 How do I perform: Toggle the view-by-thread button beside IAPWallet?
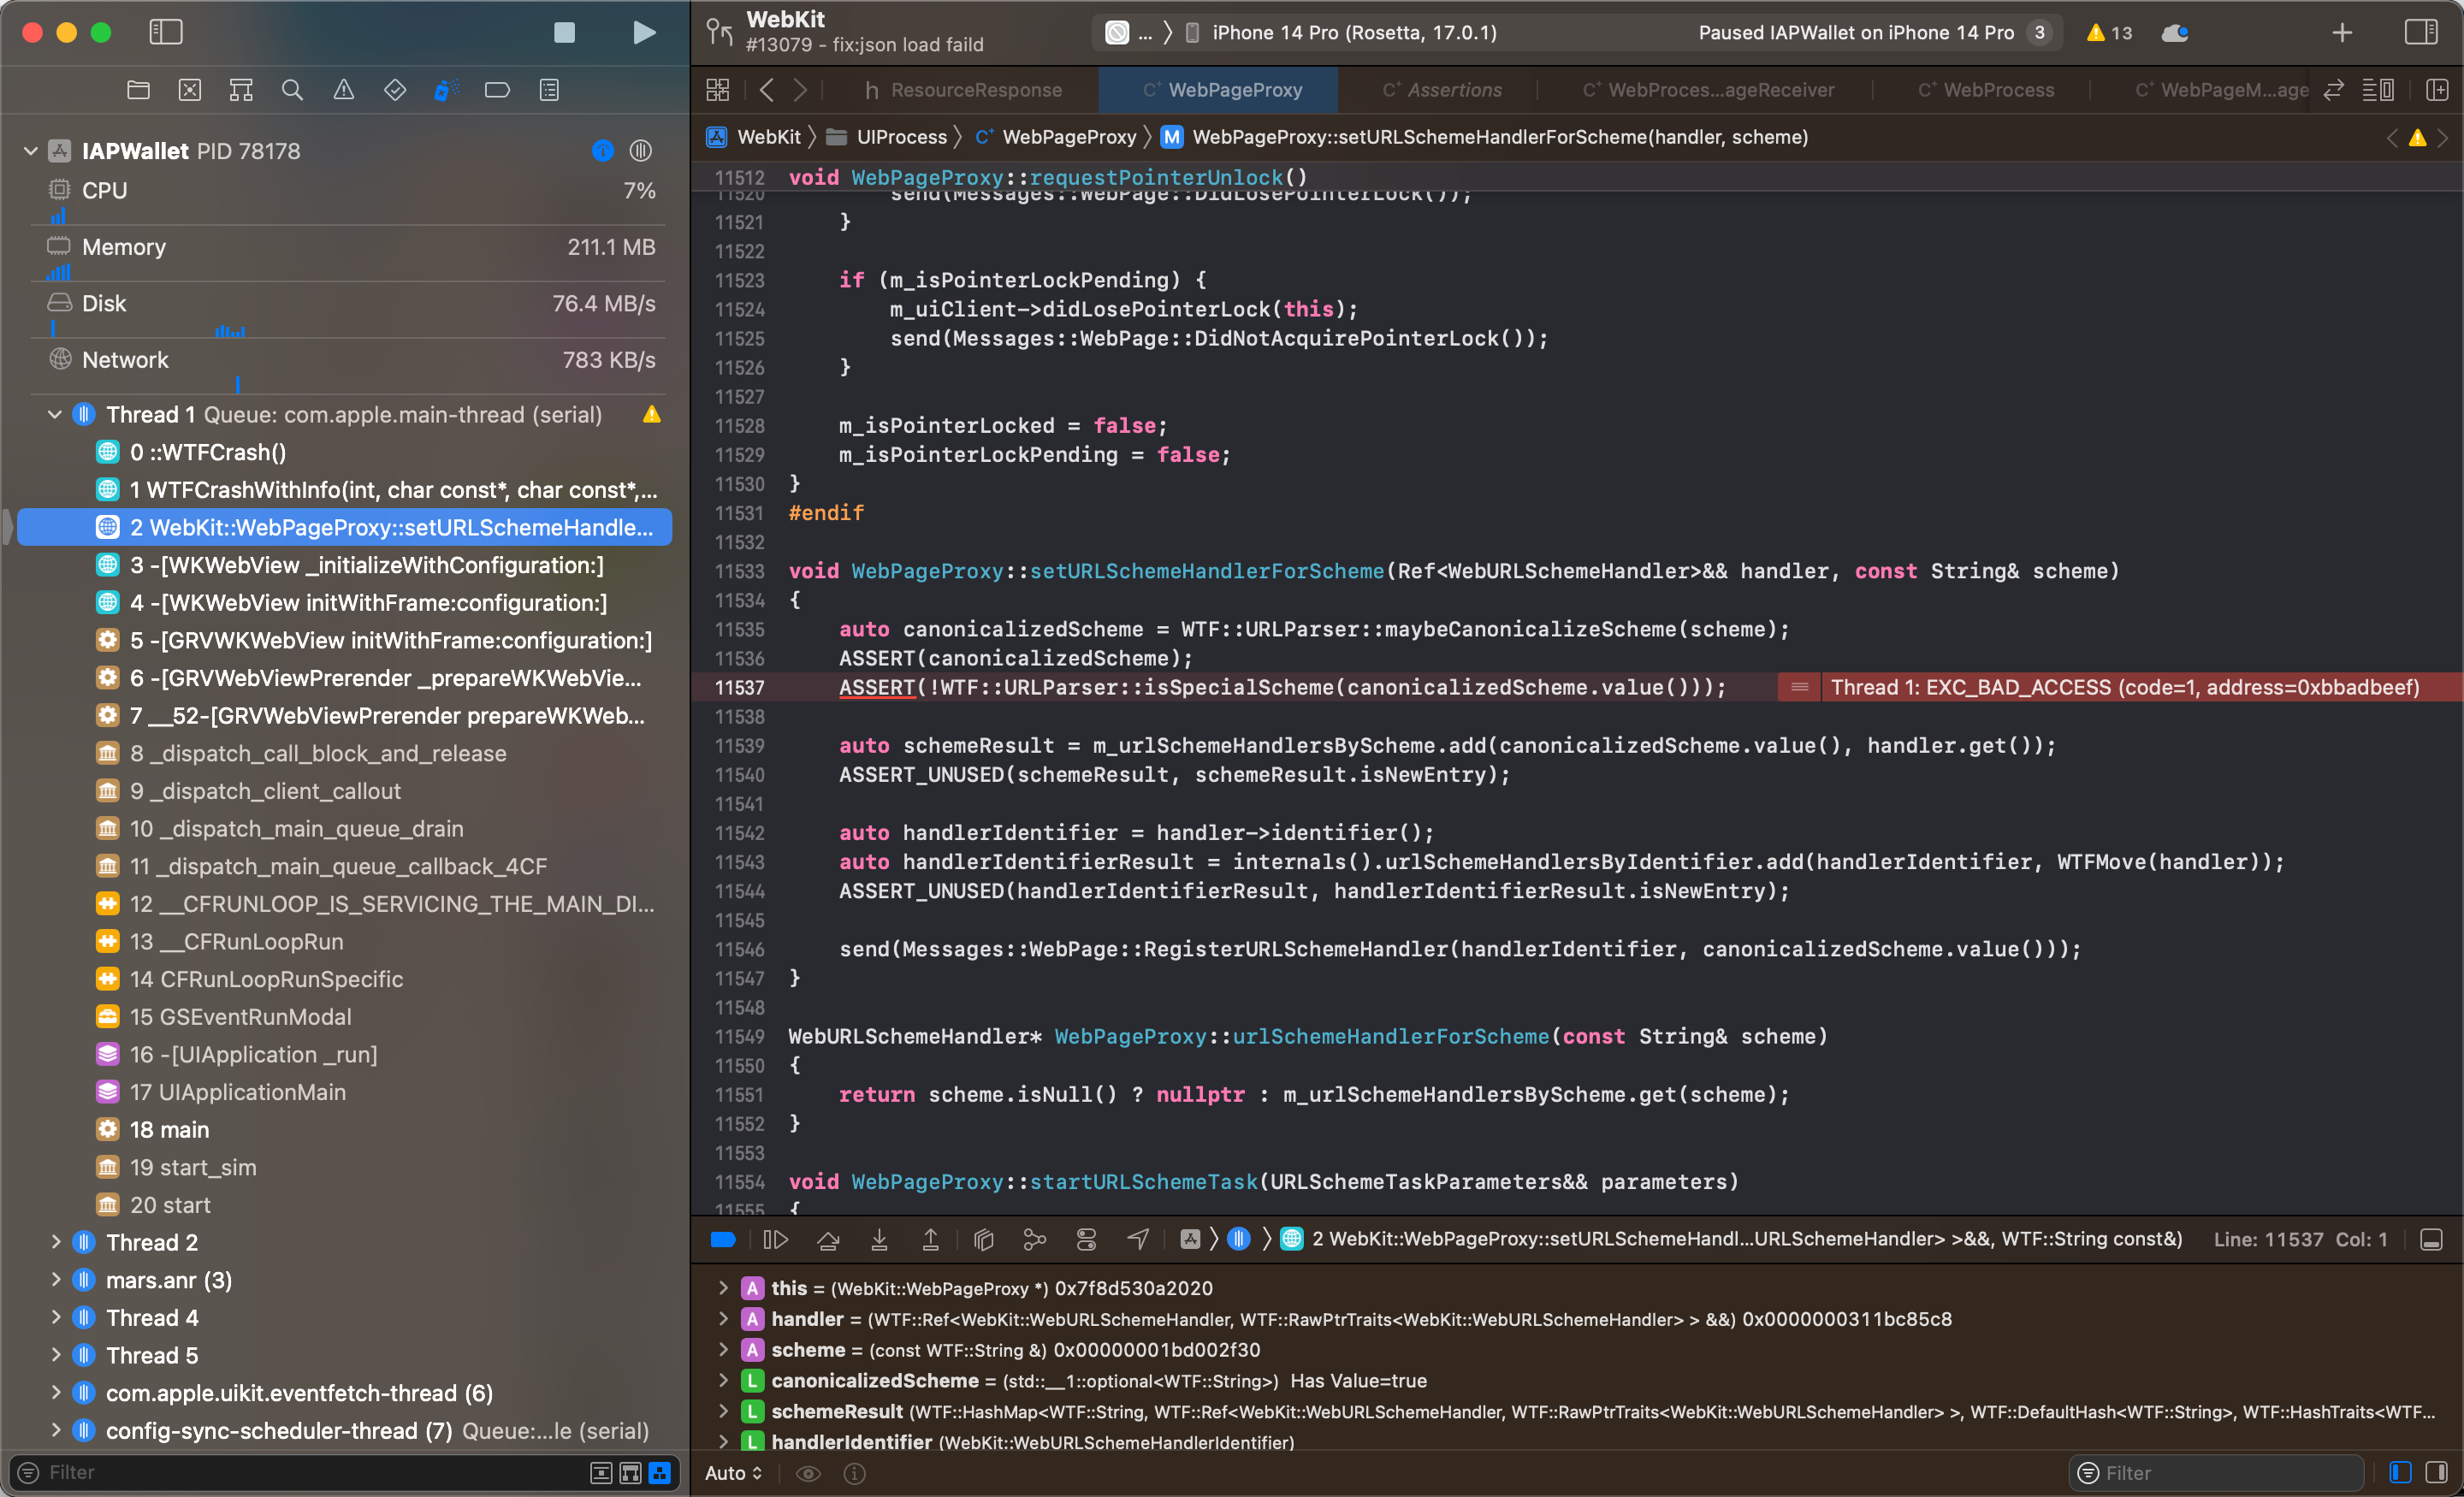[641, 150]
